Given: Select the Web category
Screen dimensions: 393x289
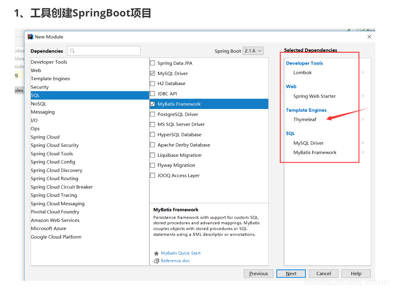Looking at the screenshot, I should click(90, 70).
